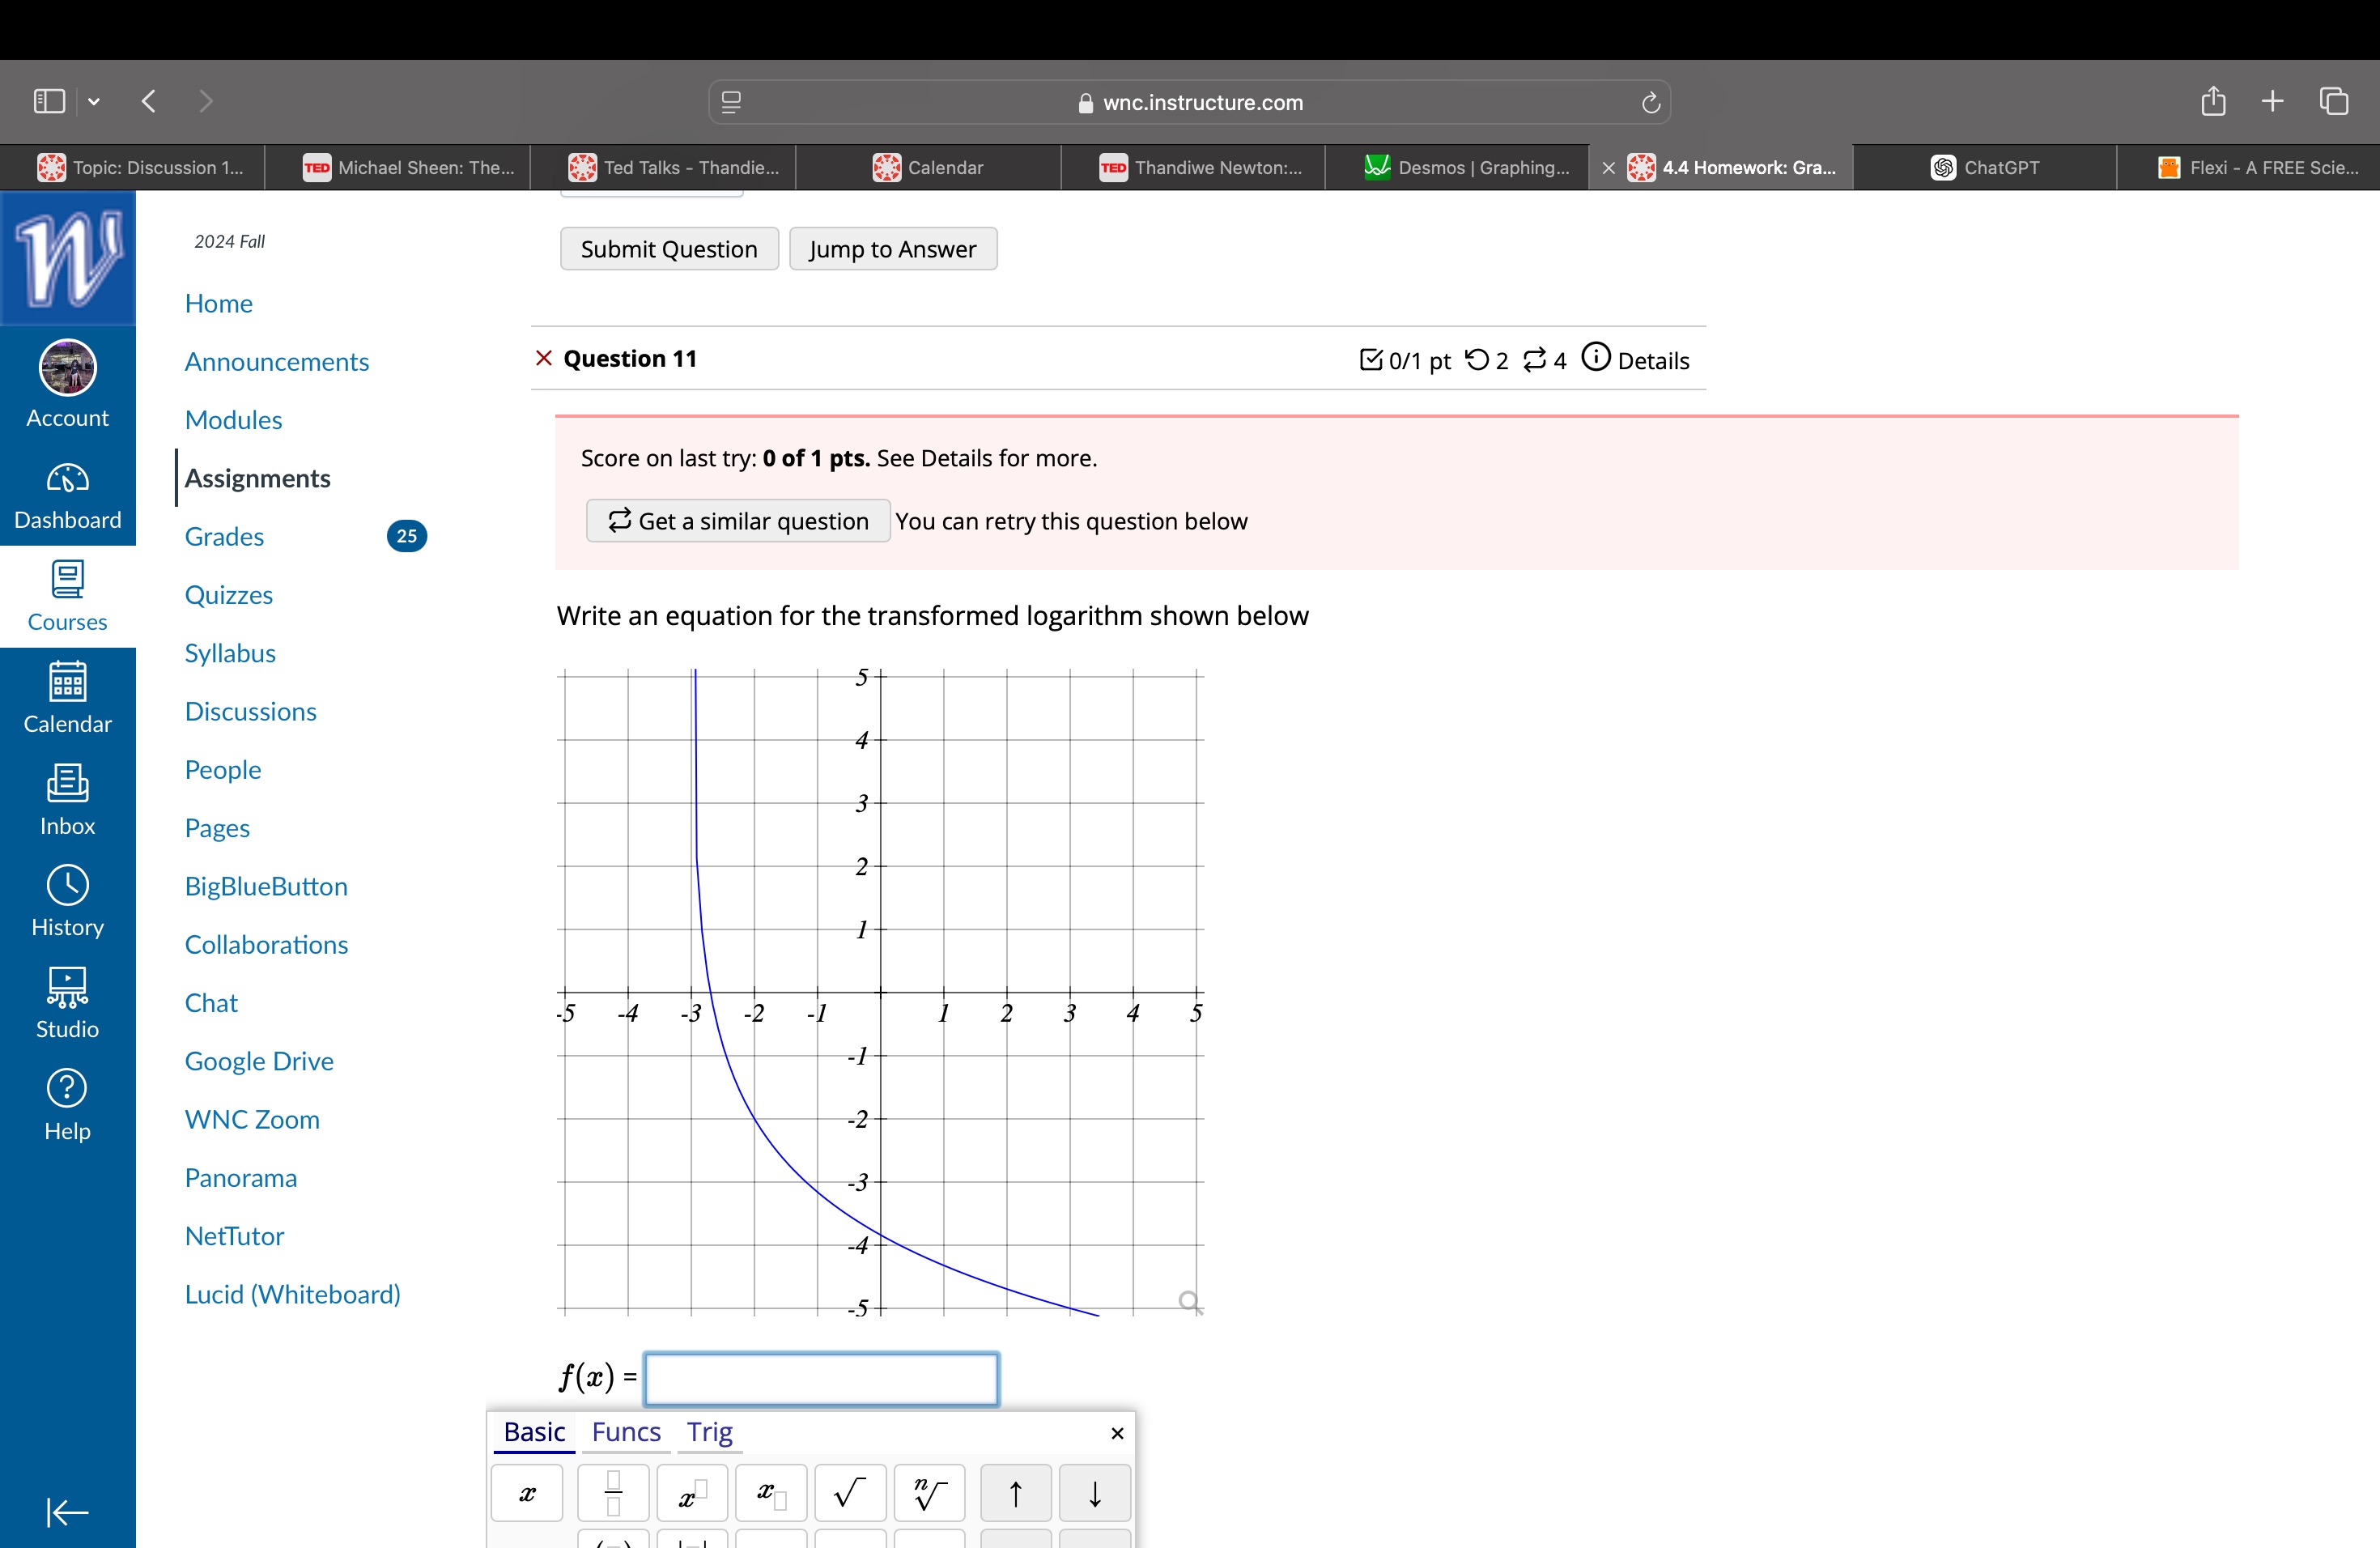Viewport: 2380px width, 1548px height.
Task: Open the Canvas Dashboard icon
Action: click(68, 496)
